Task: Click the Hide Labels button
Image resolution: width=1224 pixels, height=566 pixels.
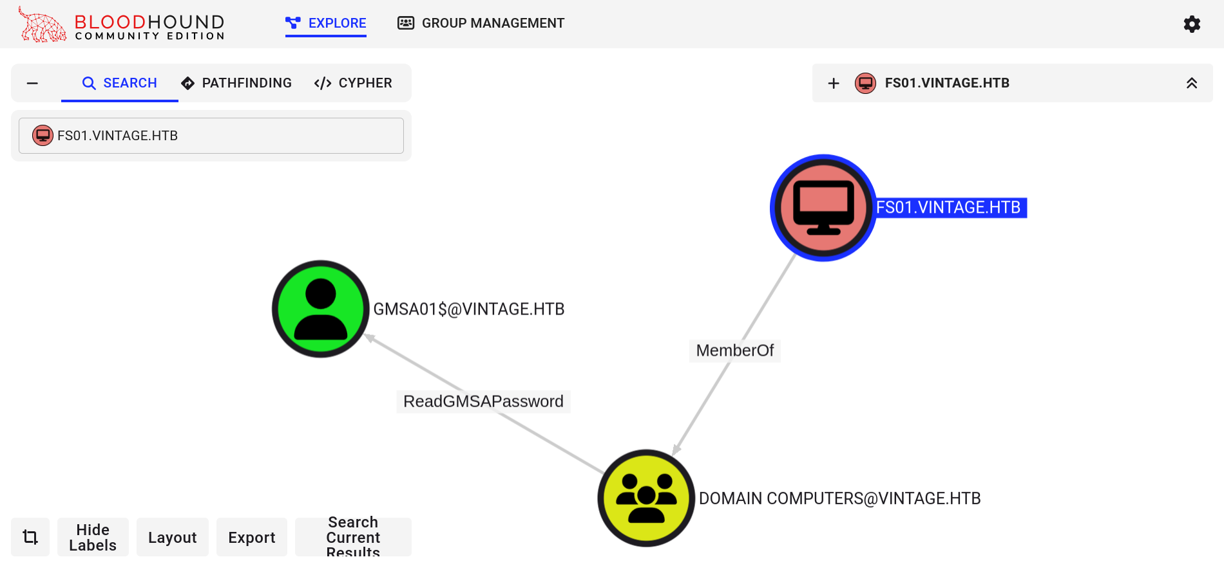Action: point(93,537)
